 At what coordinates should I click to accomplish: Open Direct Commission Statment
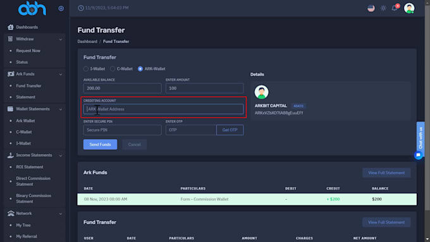33,181
